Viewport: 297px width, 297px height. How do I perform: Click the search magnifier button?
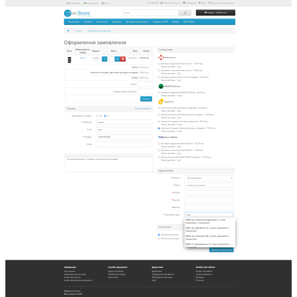(x=185, y=13)
